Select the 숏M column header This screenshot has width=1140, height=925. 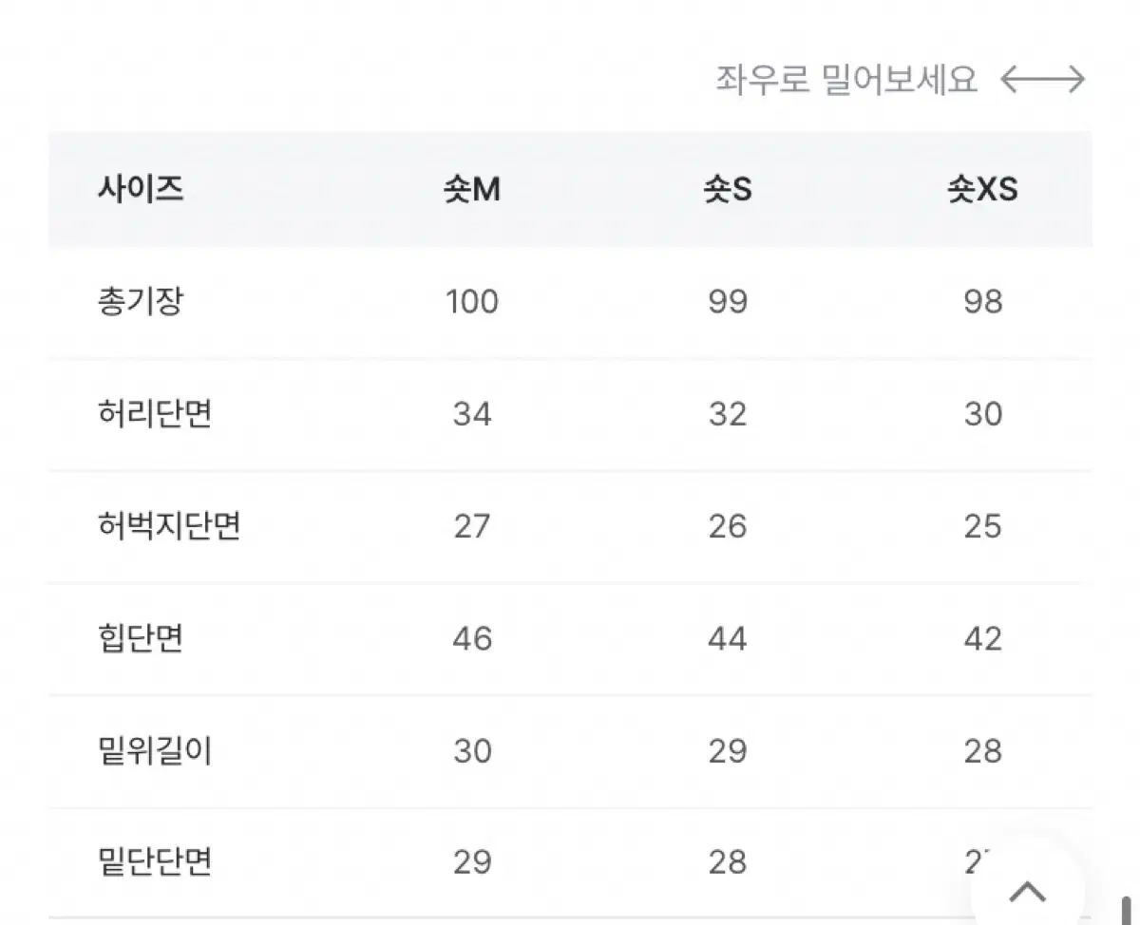click(x=471, y=190)
